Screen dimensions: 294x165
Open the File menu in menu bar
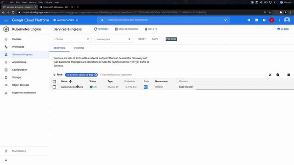pos(11,2)
